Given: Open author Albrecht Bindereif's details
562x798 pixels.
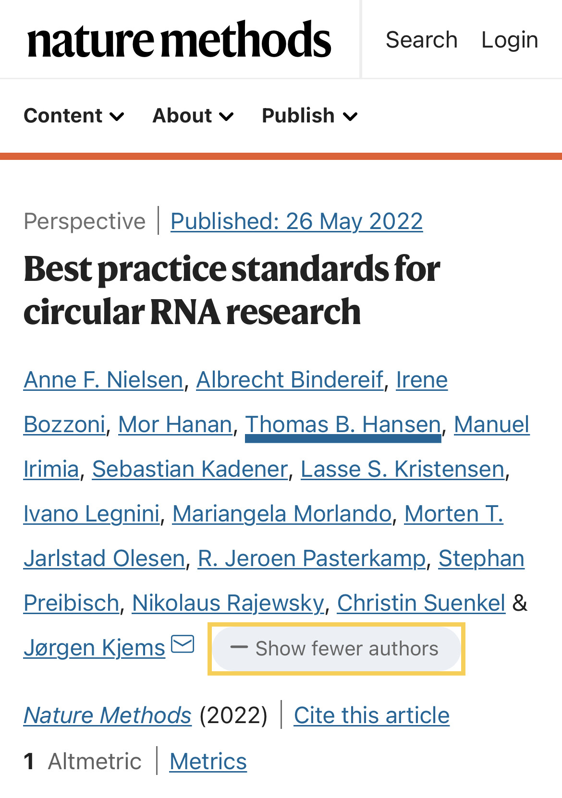Looking at the screenshot, I should (x=290, y=380).
